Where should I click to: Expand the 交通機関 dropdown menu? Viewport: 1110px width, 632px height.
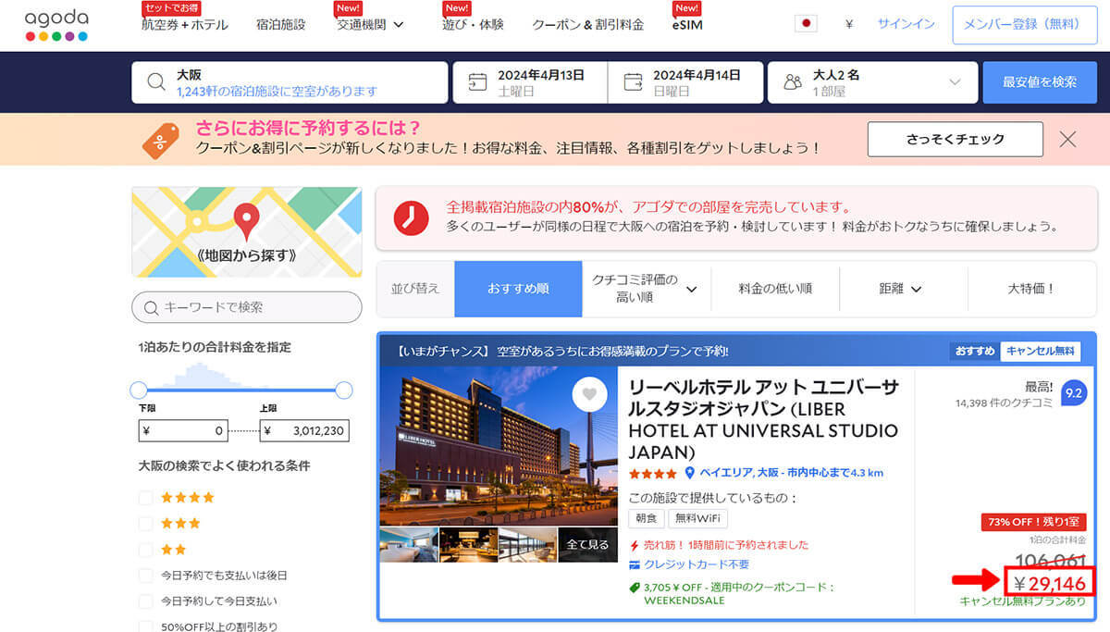click(x=371, y=25)
